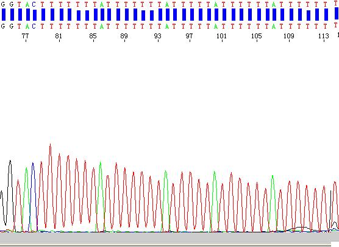Select the green A base at position 86, bottom row
The image size is (339, 247).
(102, 26)
